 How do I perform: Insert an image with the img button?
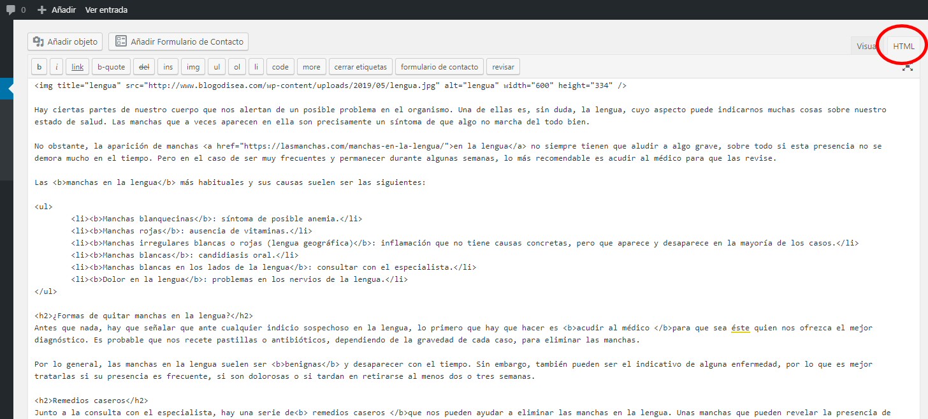(x=193, y=67)
